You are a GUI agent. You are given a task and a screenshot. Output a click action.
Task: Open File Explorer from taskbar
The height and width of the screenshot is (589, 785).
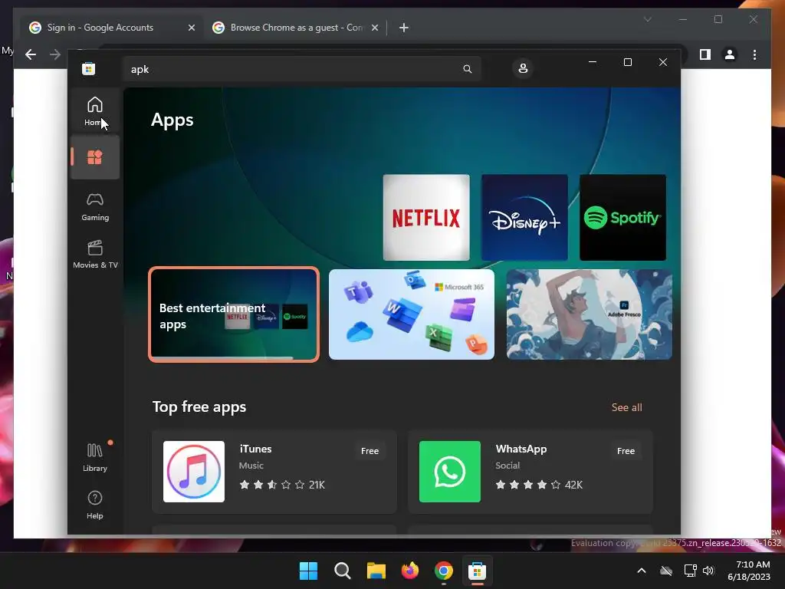(376, 571)
